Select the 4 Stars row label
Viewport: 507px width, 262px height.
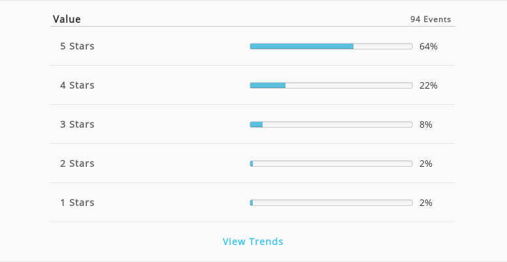pyautogui.click(x=77, y=85)
